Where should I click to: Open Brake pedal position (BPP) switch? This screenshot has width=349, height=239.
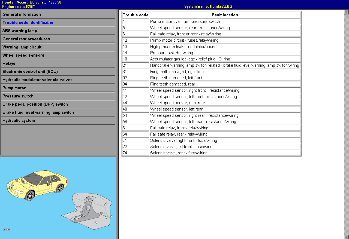tap(58, 104)
